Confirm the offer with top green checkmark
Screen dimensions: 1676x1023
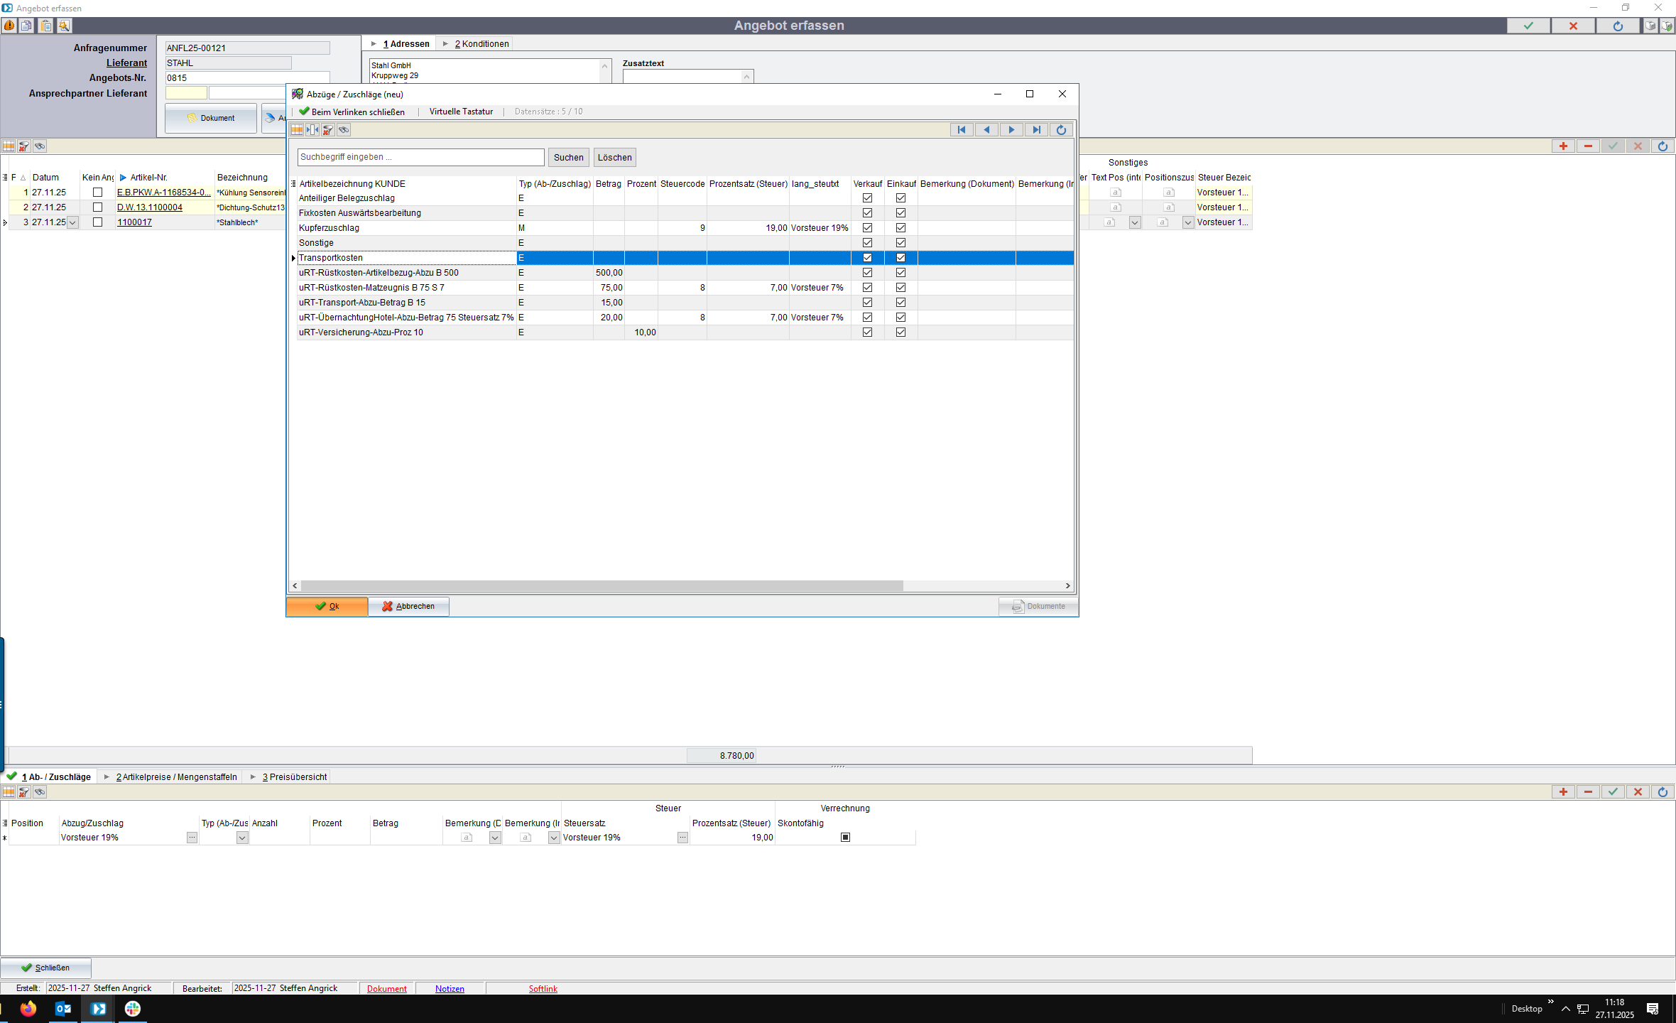click(1528, 26)
